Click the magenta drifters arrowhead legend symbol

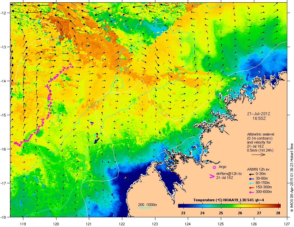pyautogui.click(x=212, y=176)
